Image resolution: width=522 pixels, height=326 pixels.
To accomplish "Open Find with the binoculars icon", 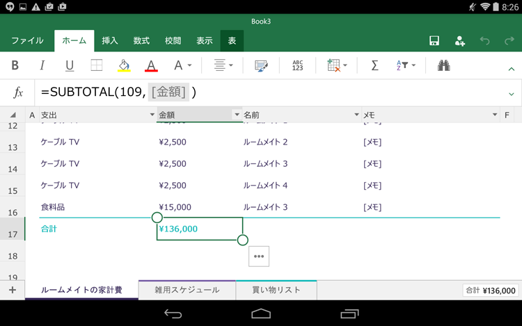I will click(443, 65).
